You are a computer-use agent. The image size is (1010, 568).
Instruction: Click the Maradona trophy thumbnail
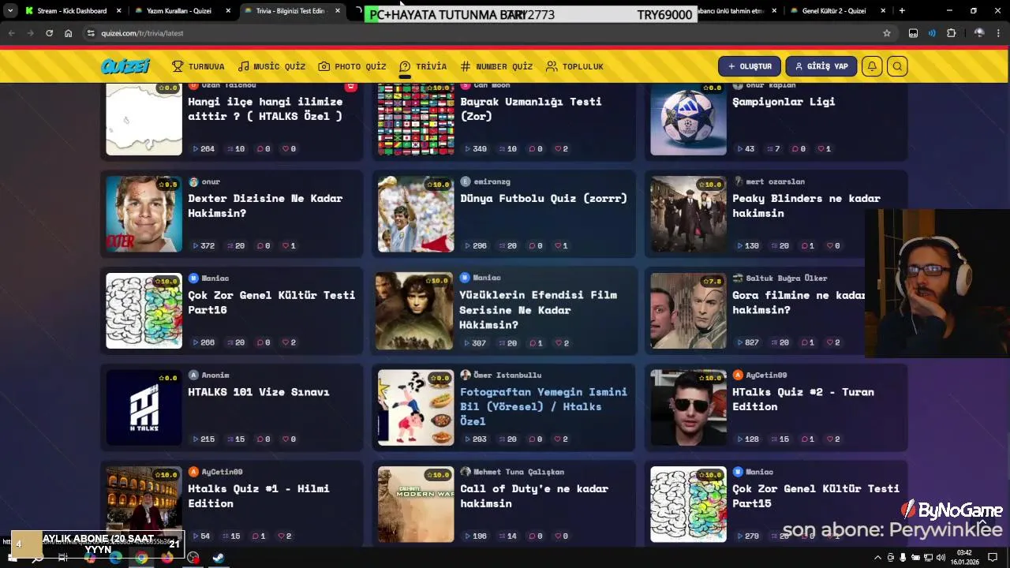pos(416,214)
